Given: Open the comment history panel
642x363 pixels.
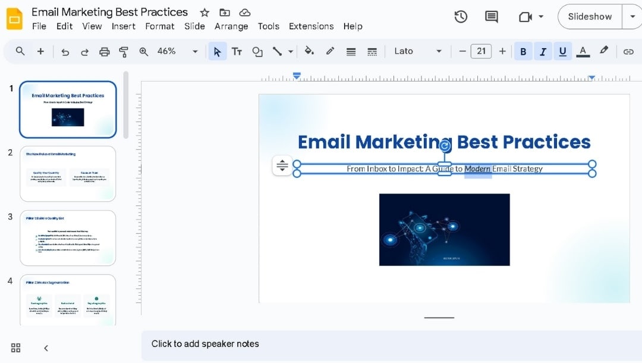Looking at the screenshot, I should pos(491,17).
